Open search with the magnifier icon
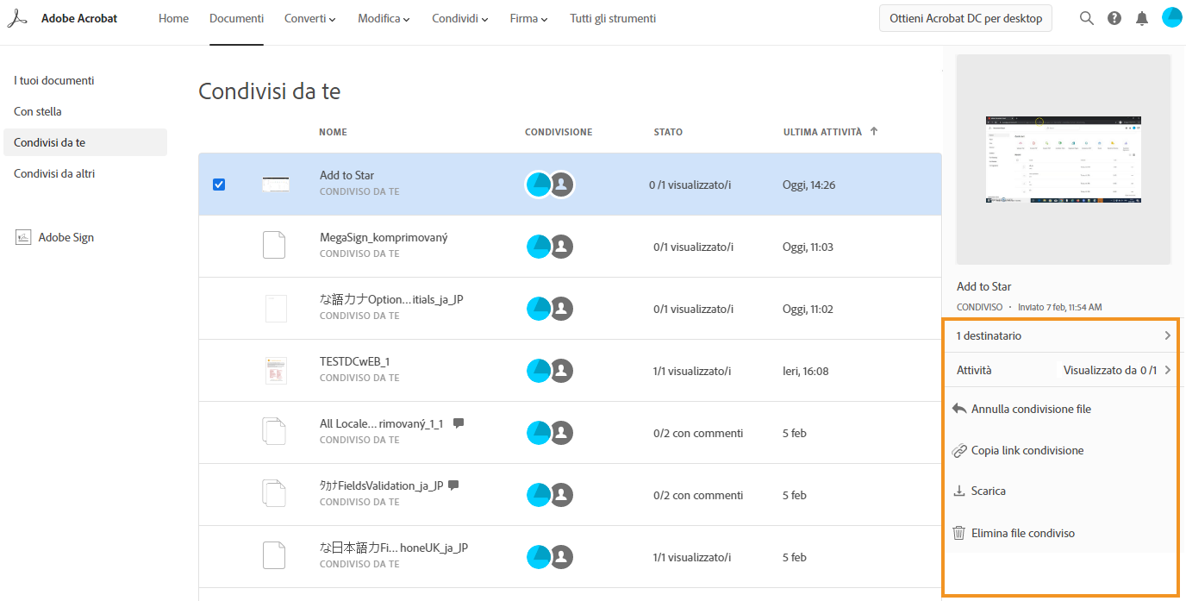 coord(1087,18)
